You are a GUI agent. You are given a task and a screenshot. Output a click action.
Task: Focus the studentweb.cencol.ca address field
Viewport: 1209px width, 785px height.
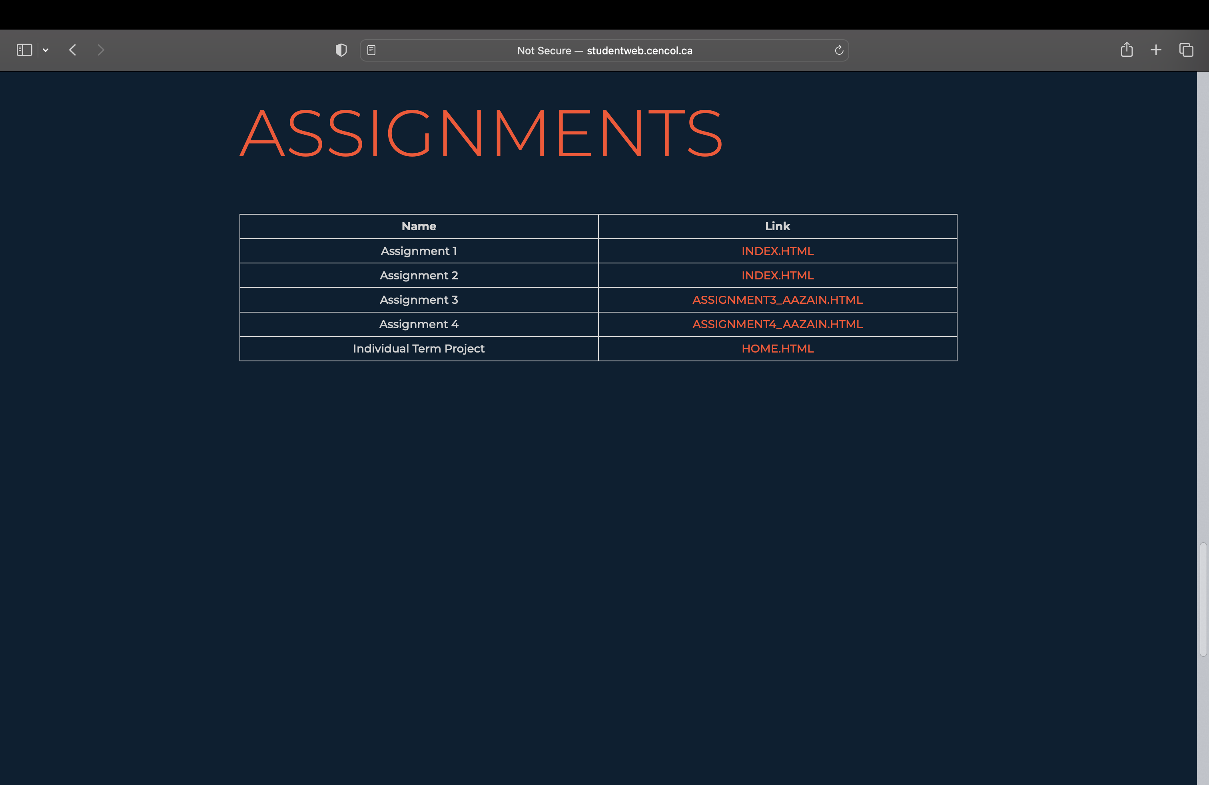pyautogui.click(x=604, y=50)
